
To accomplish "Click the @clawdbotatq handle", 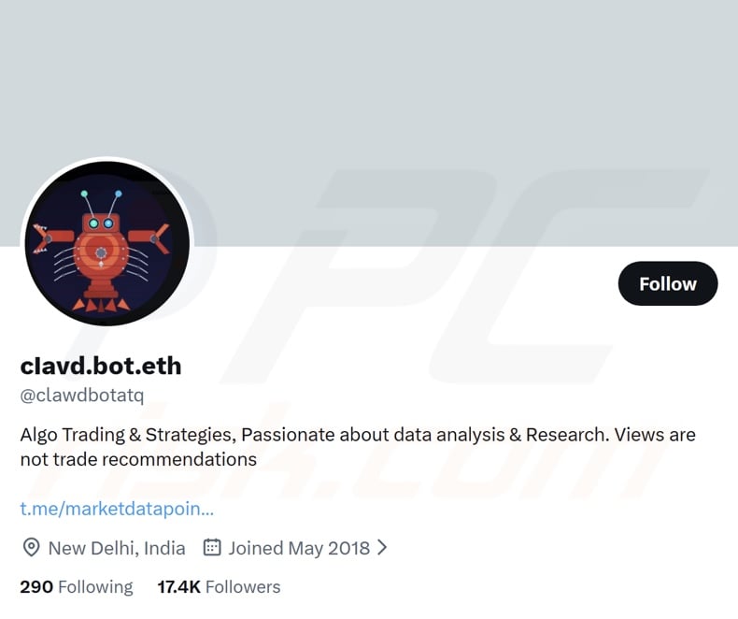I will 82,395.
